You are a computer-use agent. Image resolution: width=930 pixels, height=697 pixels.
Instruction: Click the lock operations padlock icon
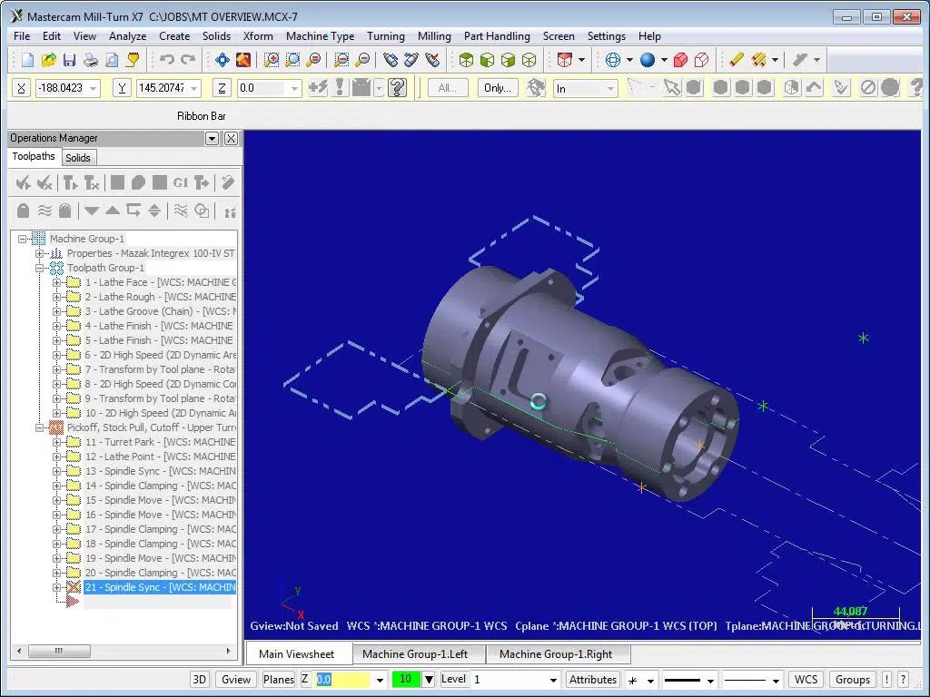[x=23, y=211]
